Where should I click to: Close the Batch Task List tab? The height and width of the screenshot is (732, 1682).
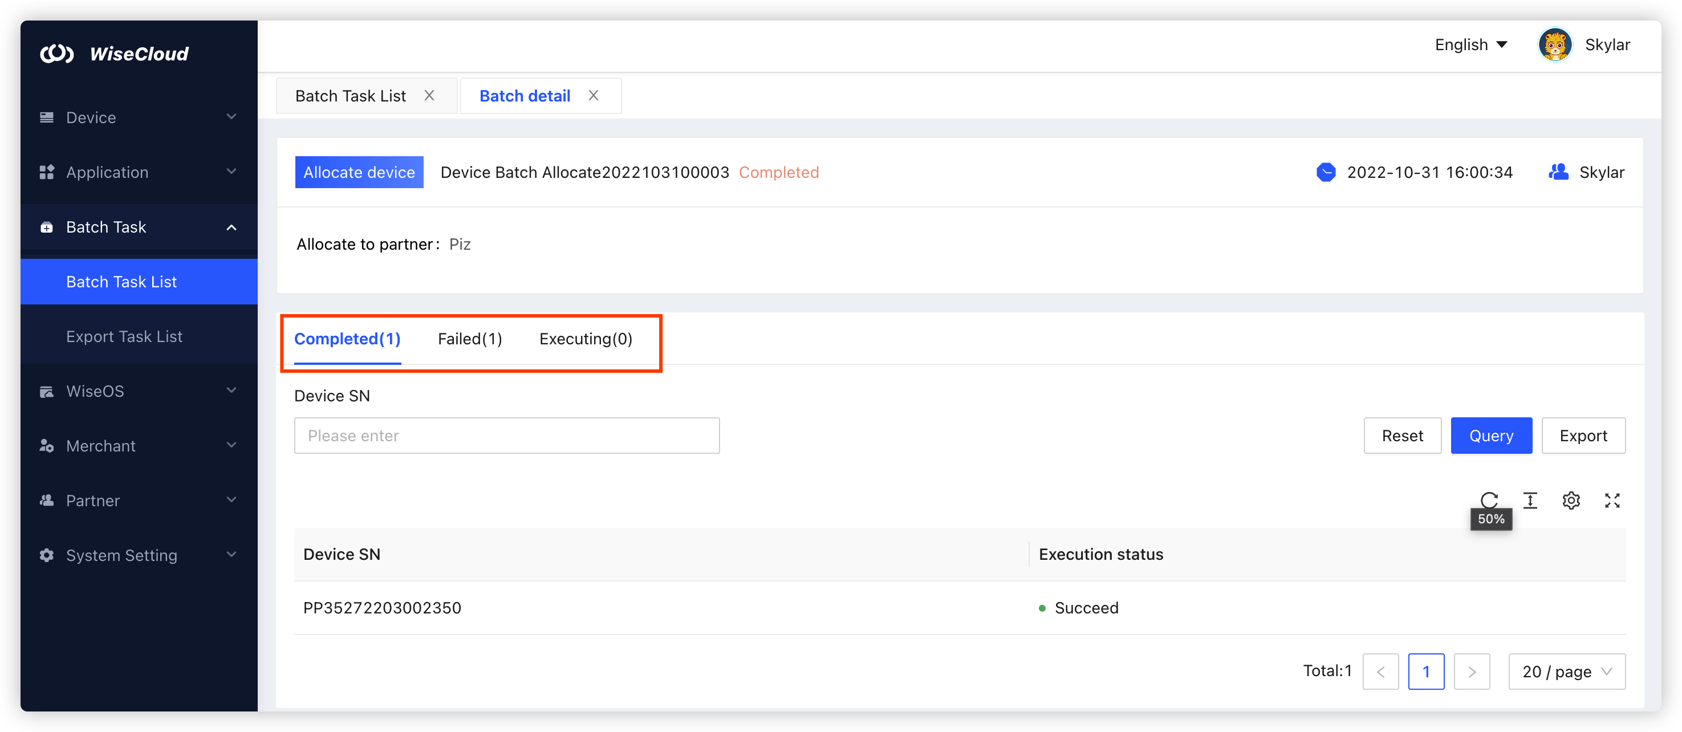pyautogui.click(x=429, y=95)
